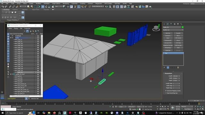The image size is (205, 115).
Task: Toggle the Percent Snap icon
Action: 82,7
